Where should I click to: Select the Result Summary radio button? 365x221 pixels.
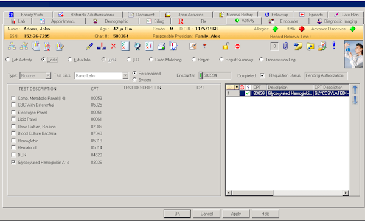pyautogui.click(x=221, y=60)
